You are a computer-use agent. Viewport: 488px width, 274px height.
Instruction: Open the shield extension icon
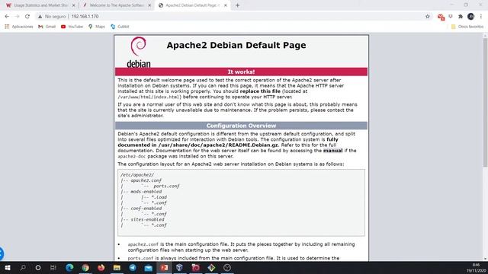coord(451,17)
